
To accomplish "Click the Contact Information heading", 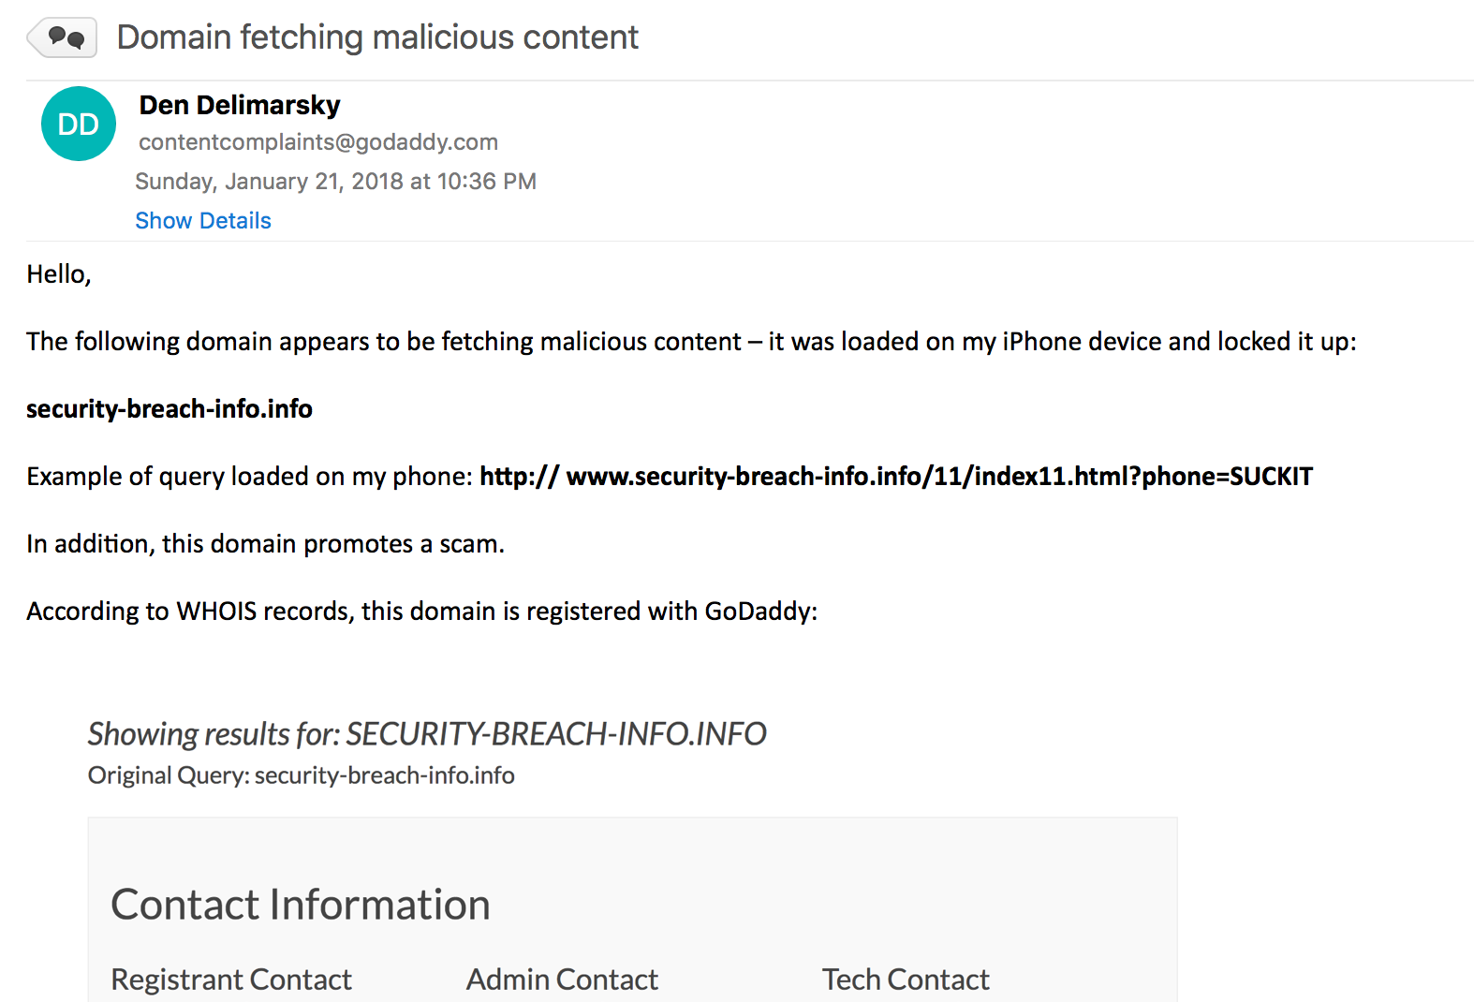I will [301, 905].
